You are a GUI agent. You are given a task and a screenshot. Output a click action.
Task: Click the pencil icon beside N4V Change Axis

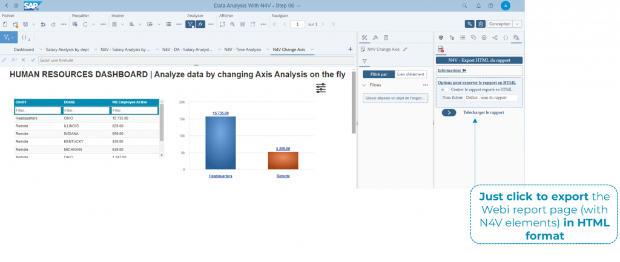point(405,49)
